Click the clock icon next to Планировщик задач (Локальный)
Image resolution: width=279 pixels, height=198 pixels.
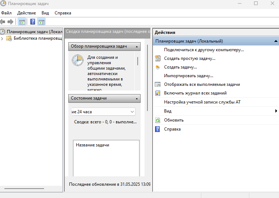pyautogui.click(x=3, y=32)
